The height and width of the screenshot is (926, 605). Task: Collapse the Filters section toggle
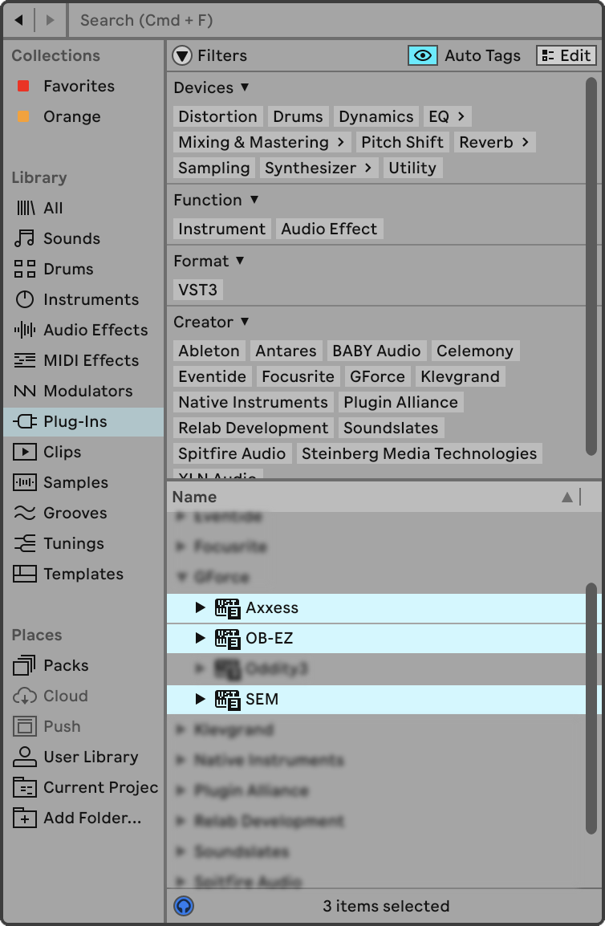pos(182,55)
